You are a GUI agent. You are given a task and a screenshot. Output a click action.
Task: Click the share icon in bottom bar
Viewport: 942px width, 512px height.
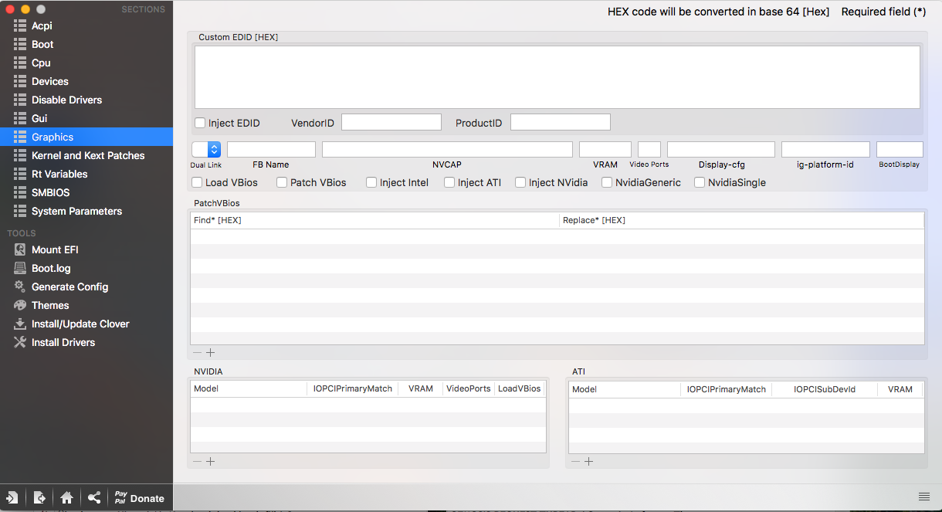[x=94, y=498]
